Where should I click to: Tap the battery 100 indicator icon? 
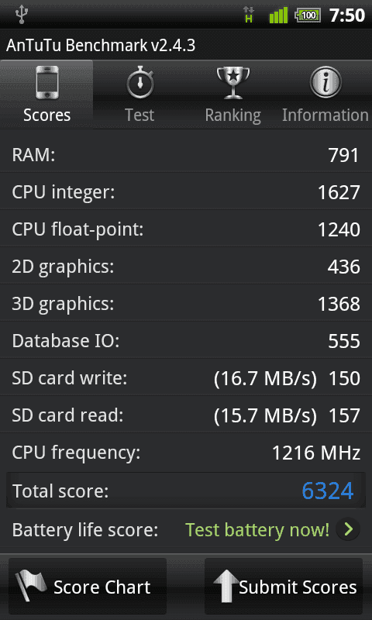(307, 15)
